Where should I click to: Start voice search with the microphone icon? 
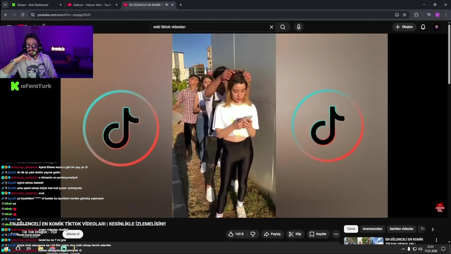point(299,27)
